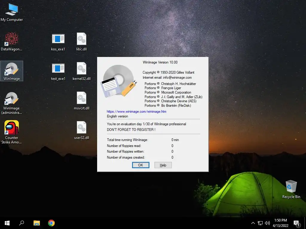This screenshot has height=229, width=306.
Task: Launch Google Chrome from taskbar
Action: 51,223
